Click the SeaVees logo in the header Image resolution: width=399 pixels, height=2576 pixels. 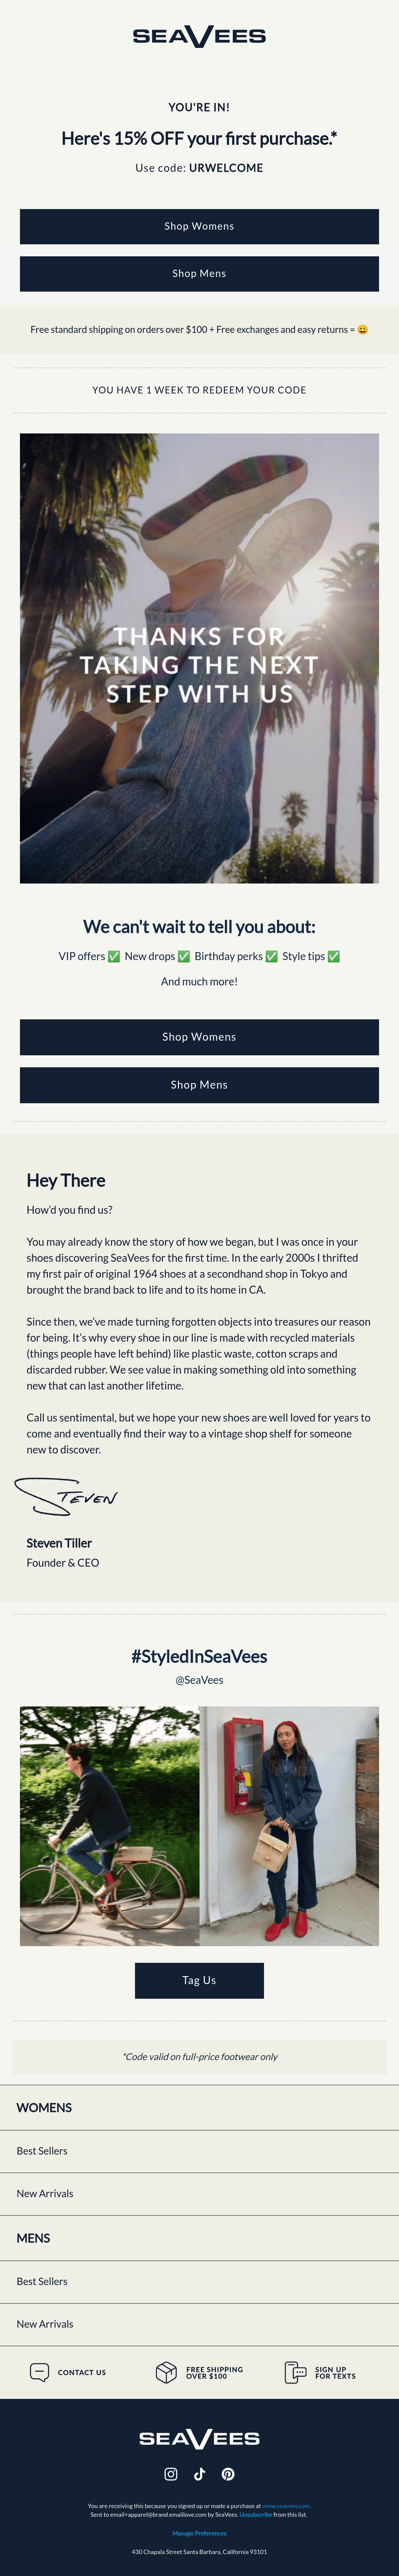(x=199, y=36)
